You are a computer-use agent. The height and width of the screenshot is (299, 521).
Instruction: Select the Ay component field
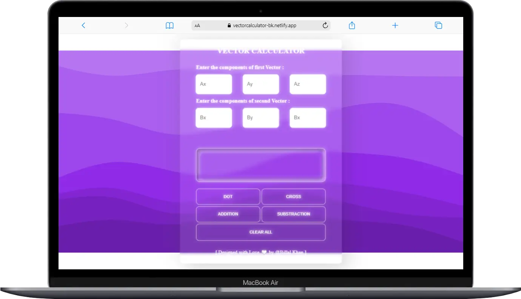260,84
